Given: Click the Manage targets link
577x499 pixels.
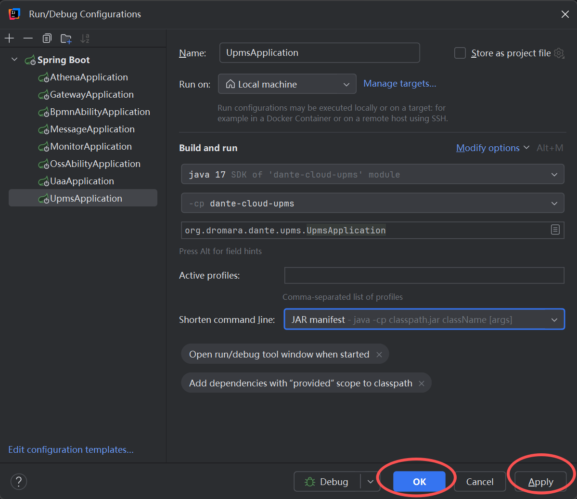Looking at the screenshot, I should point(399,84).
